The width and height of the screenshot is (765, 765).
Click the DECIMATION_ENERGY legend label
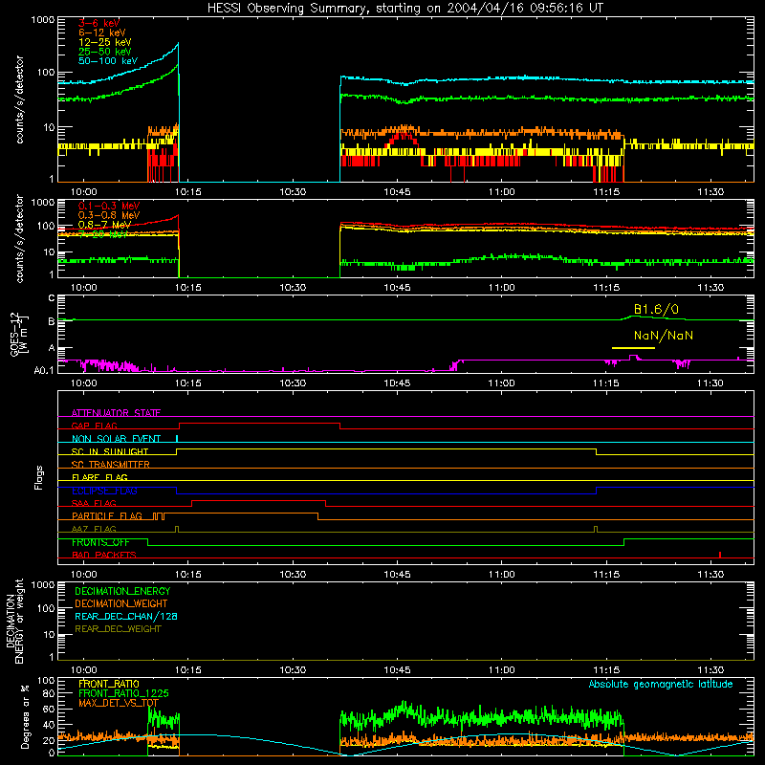[x=122, y=591]
